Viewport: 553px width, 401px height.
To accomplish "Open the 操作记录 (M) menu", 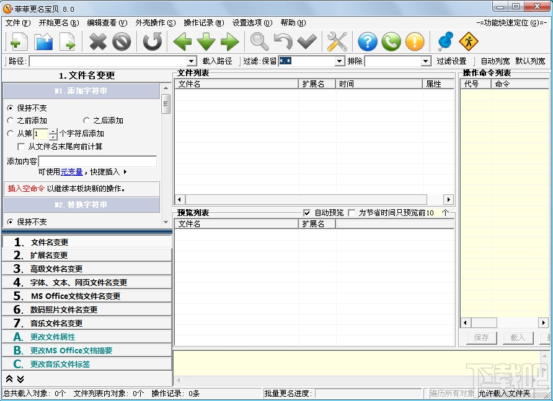I will [203, 22].
